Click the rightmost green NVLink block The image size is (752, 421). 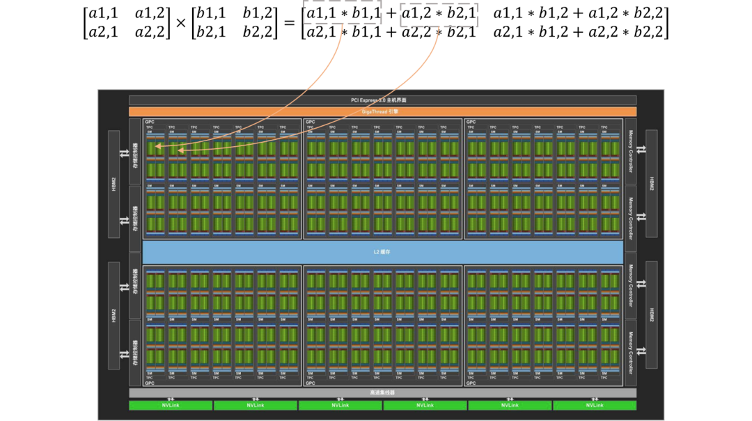tap(595, 405)
